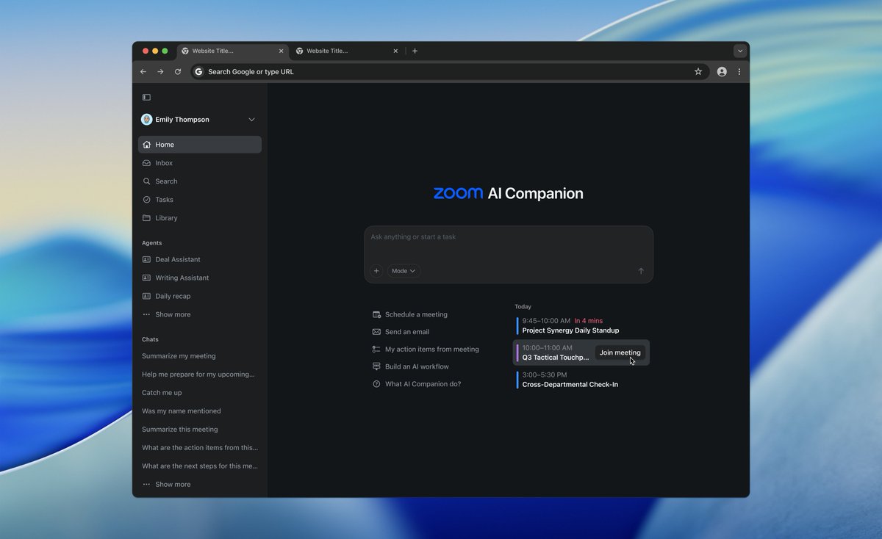Select the Deal Assistant agent
Screen dimensions: 882x539
(200, 259)
